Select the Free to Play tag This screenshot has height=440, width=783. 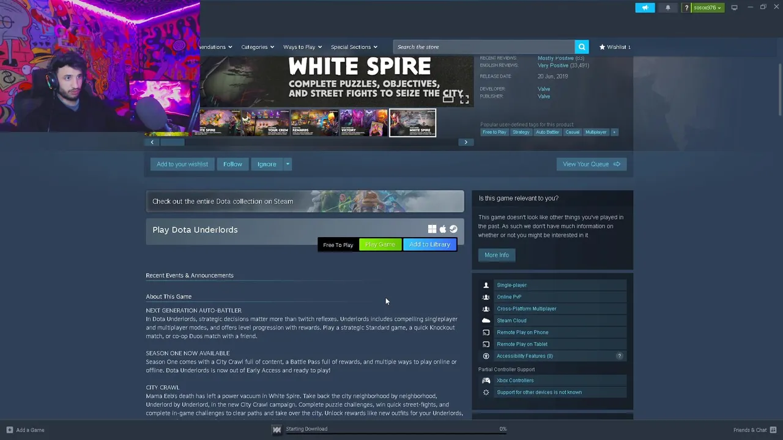494,132
